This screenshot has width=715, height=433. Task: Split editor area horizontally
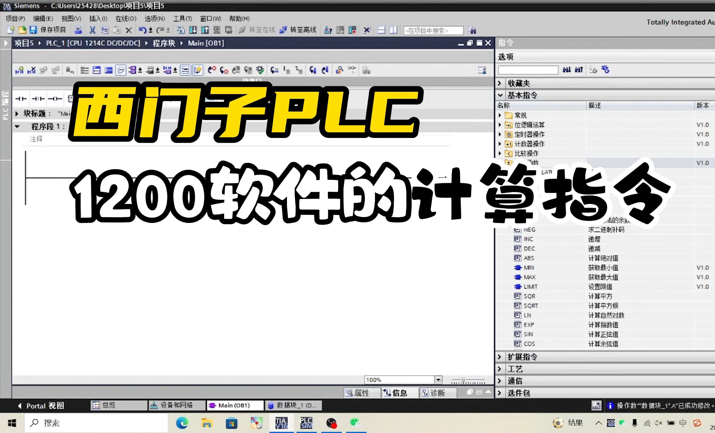click(x=381, y=30)
